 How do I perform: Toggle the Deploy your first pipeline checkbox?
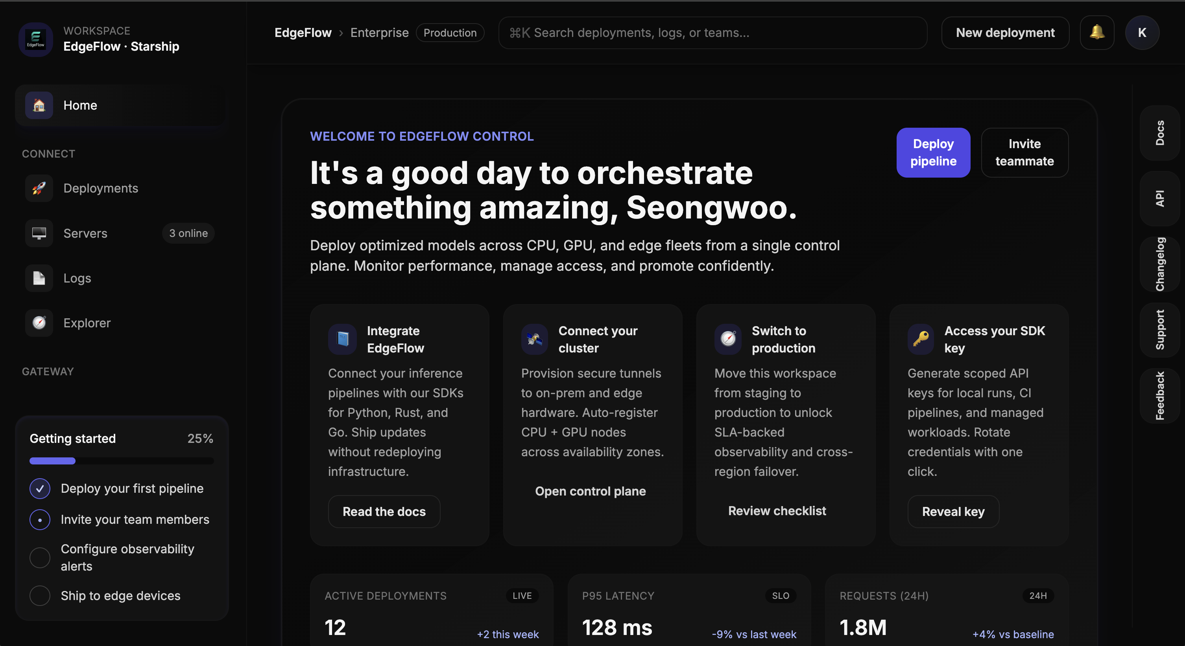40,488
